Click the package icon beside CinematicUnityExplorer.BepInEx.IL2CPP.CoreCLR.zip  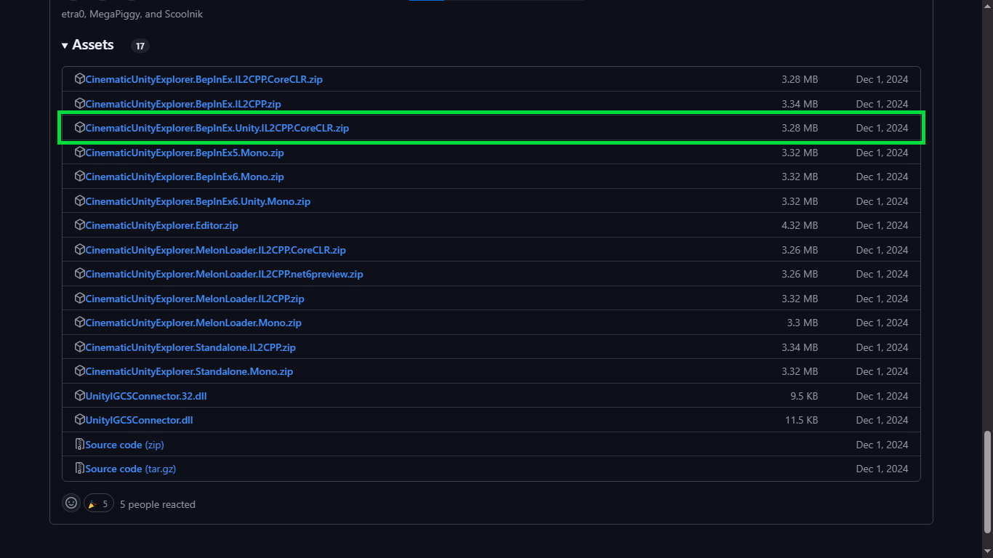point(80,79)
